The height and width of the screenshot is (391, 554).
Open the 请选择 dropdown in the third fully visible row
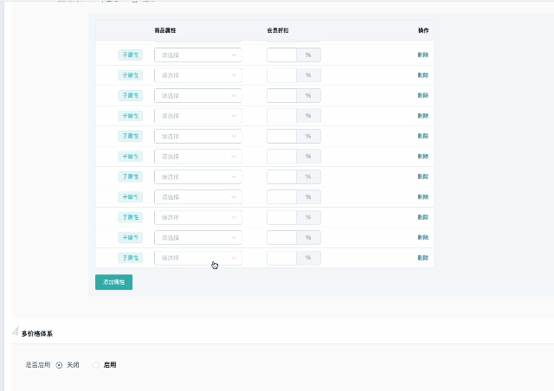click(198, 96)
